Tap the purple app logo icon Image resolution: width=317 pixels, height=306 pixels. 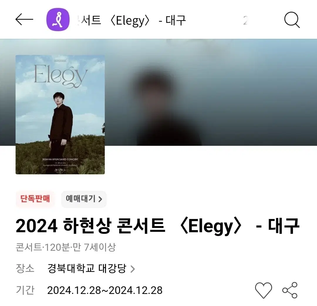click(58, 19)
